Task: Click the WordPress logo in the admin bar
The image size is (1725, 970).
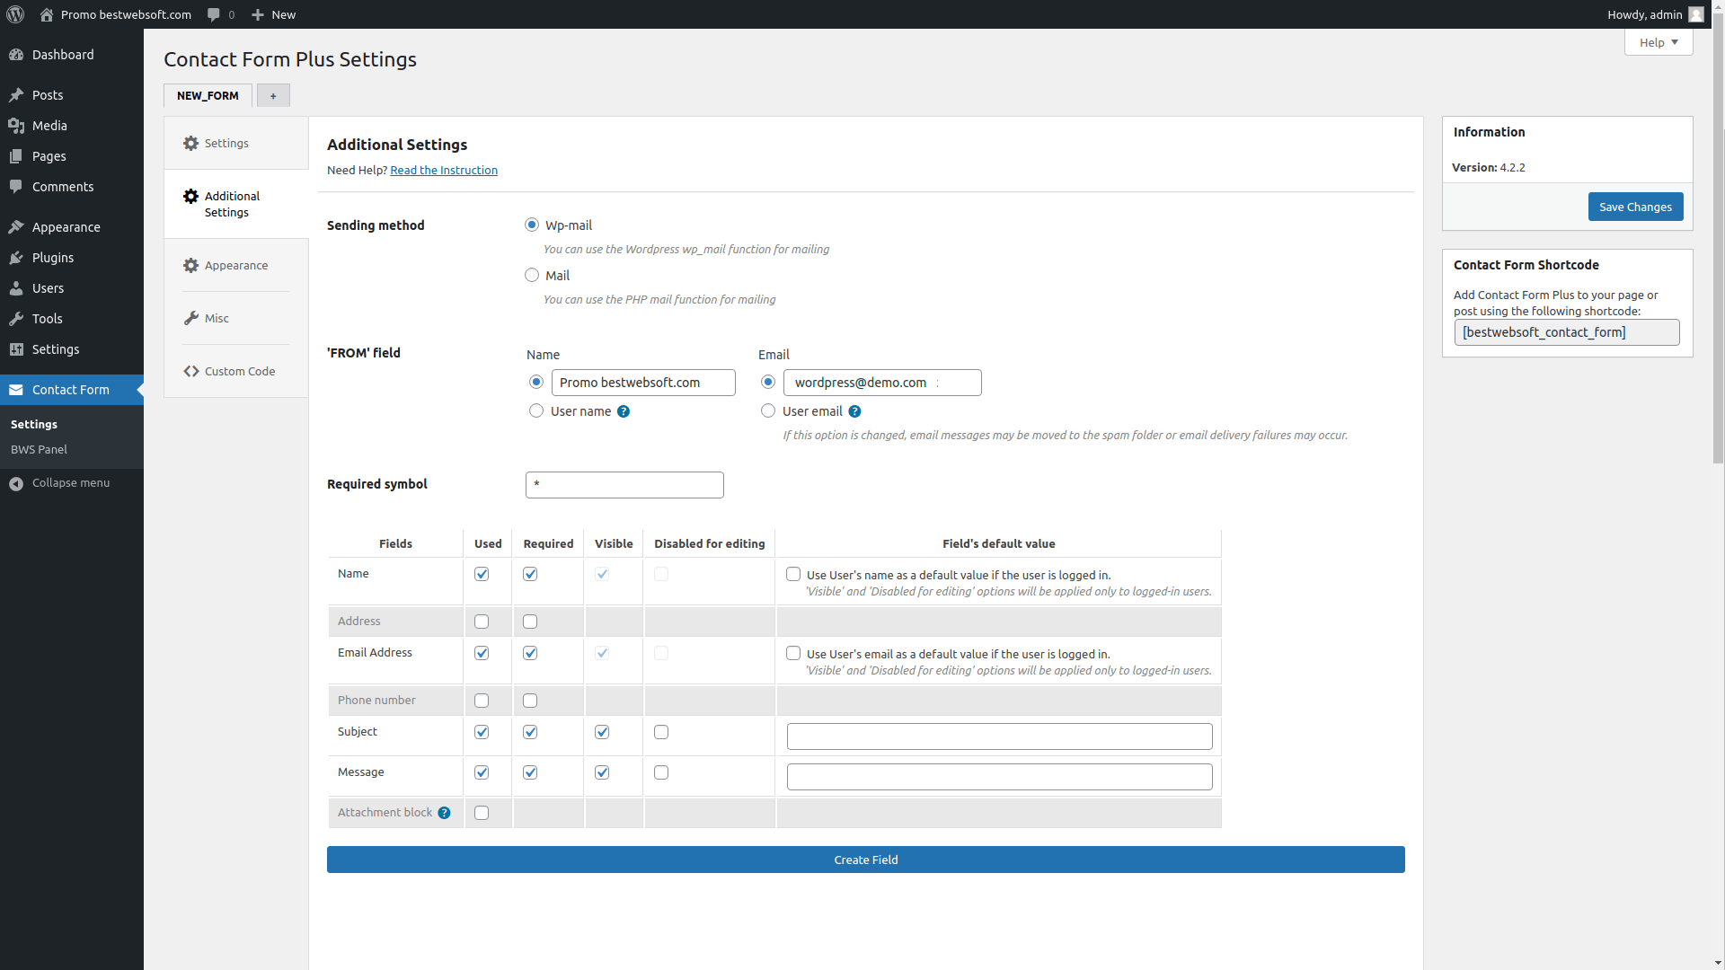Action: pyautogui.click(x=14, y=14)
